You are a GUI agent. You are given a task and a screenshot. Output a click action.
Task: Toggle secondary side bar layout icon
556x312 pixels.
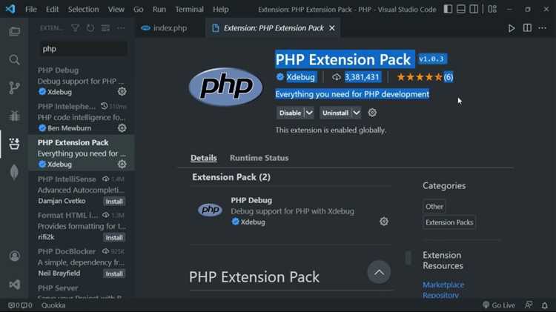[x=474, y=9]
